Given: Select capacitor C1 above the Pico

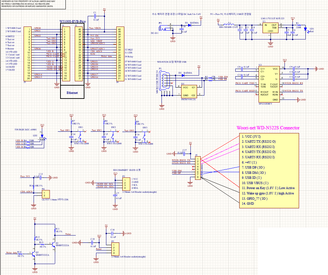Looking at the screenshot, I should (95, 16).
